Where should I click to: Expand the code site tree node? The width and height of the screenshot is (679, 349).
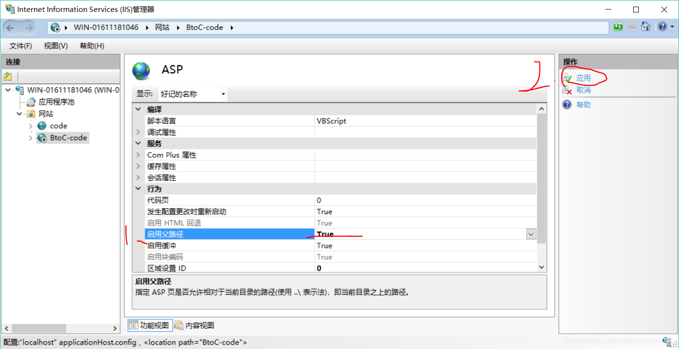[x=31, y=126]
